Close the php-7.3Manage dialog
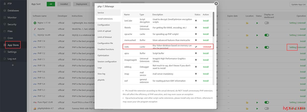Image resolution: width=307 pixels, height=112 pixels. tap(216, 3)
